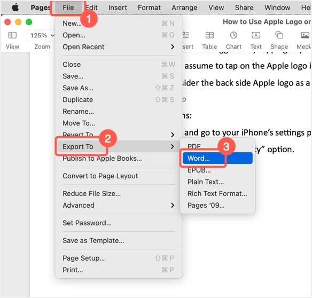The height and width of the screenshot is (298, 312).
Task: Choose Save... from File menu
Action: pyautogui.click(x=119, y=76)
